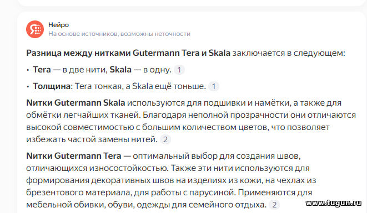Click the bold heading "Разница между нитками Gutermann Tera и Skala"
Screen dimensions: 367x213
[128, 53]
